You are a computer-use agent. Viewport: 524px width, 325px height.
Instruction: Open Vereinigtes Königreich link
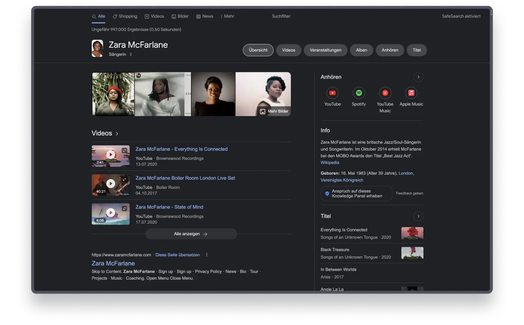pyautogui.click(x=342, y=180)
